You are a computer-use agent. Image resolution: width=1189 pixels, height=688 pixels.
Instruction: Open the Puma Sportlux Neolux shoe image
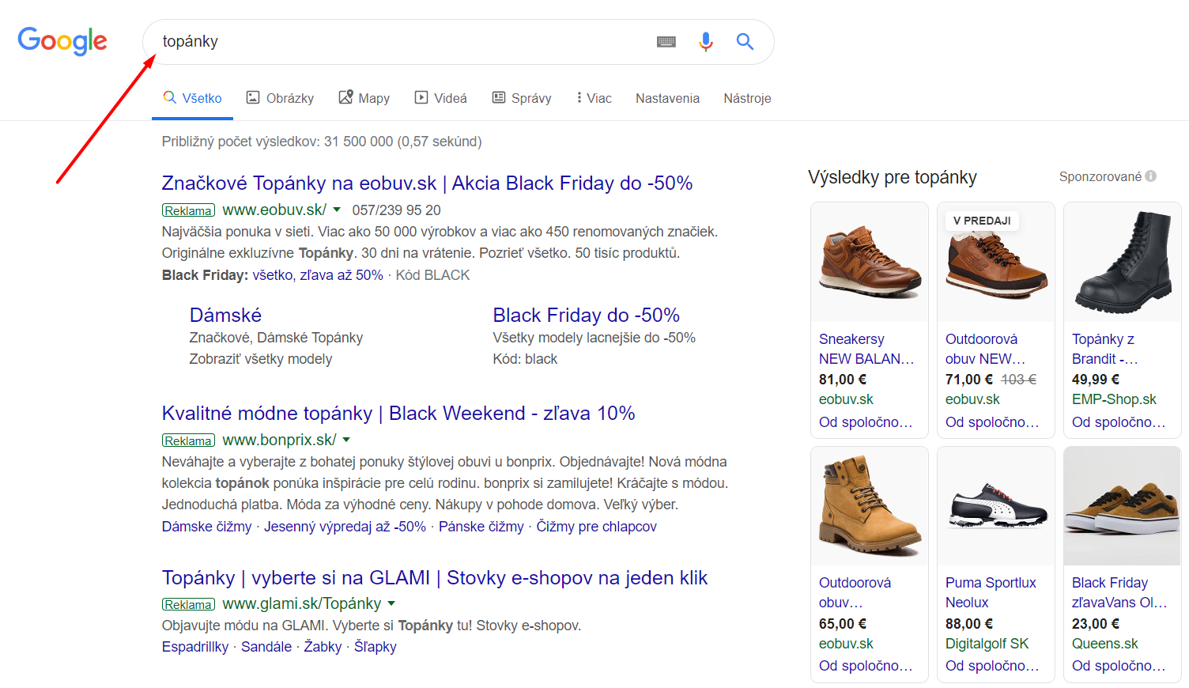click(996, 506)
